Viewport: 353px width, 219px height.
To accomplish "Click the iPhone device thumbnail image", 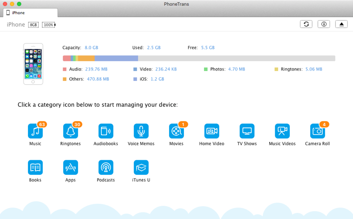I will tap(33, 64).
